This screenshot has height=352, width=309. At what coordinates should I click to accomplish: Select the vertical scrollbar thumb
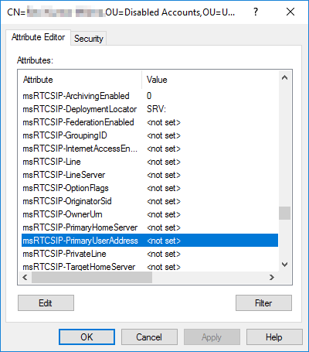click(284, 213)
